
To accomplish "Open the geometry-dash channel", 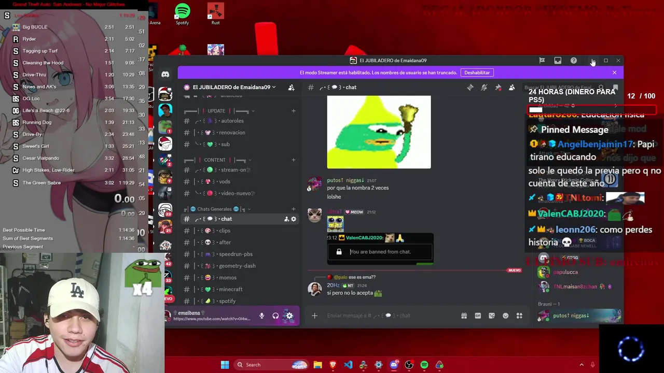I will coord(239,266).
